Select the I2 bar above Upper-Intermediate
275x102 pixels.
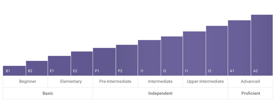[217, 51]
